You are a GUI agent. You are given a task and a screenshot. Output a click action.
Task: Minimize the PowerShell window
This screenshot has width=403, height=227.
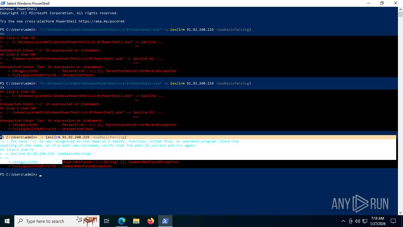click(x=368, y=3)
